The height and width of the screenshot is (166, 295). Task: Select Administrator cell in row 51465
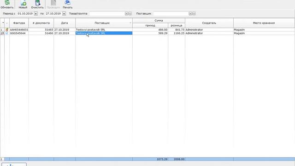pos(209,30)
